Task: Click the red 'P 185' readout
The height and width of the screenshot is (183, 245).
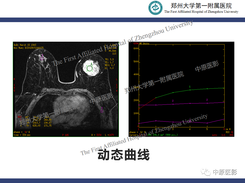Action: click(x=66, y=135)
